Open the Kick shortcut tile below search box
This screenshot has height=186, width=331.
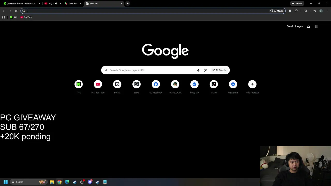(x=79, y=87)
